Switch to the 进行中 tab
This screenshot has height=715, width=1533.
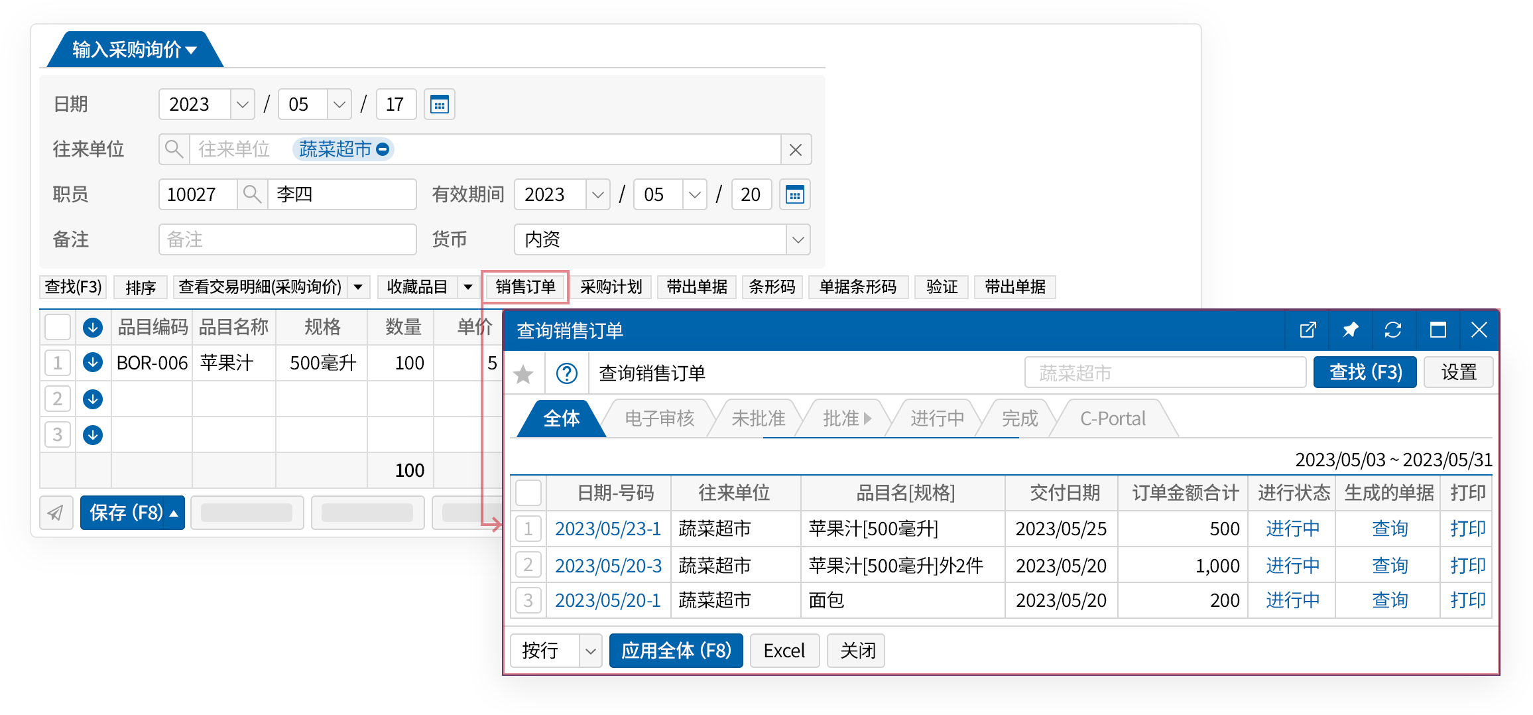click(x=936, y=419)
